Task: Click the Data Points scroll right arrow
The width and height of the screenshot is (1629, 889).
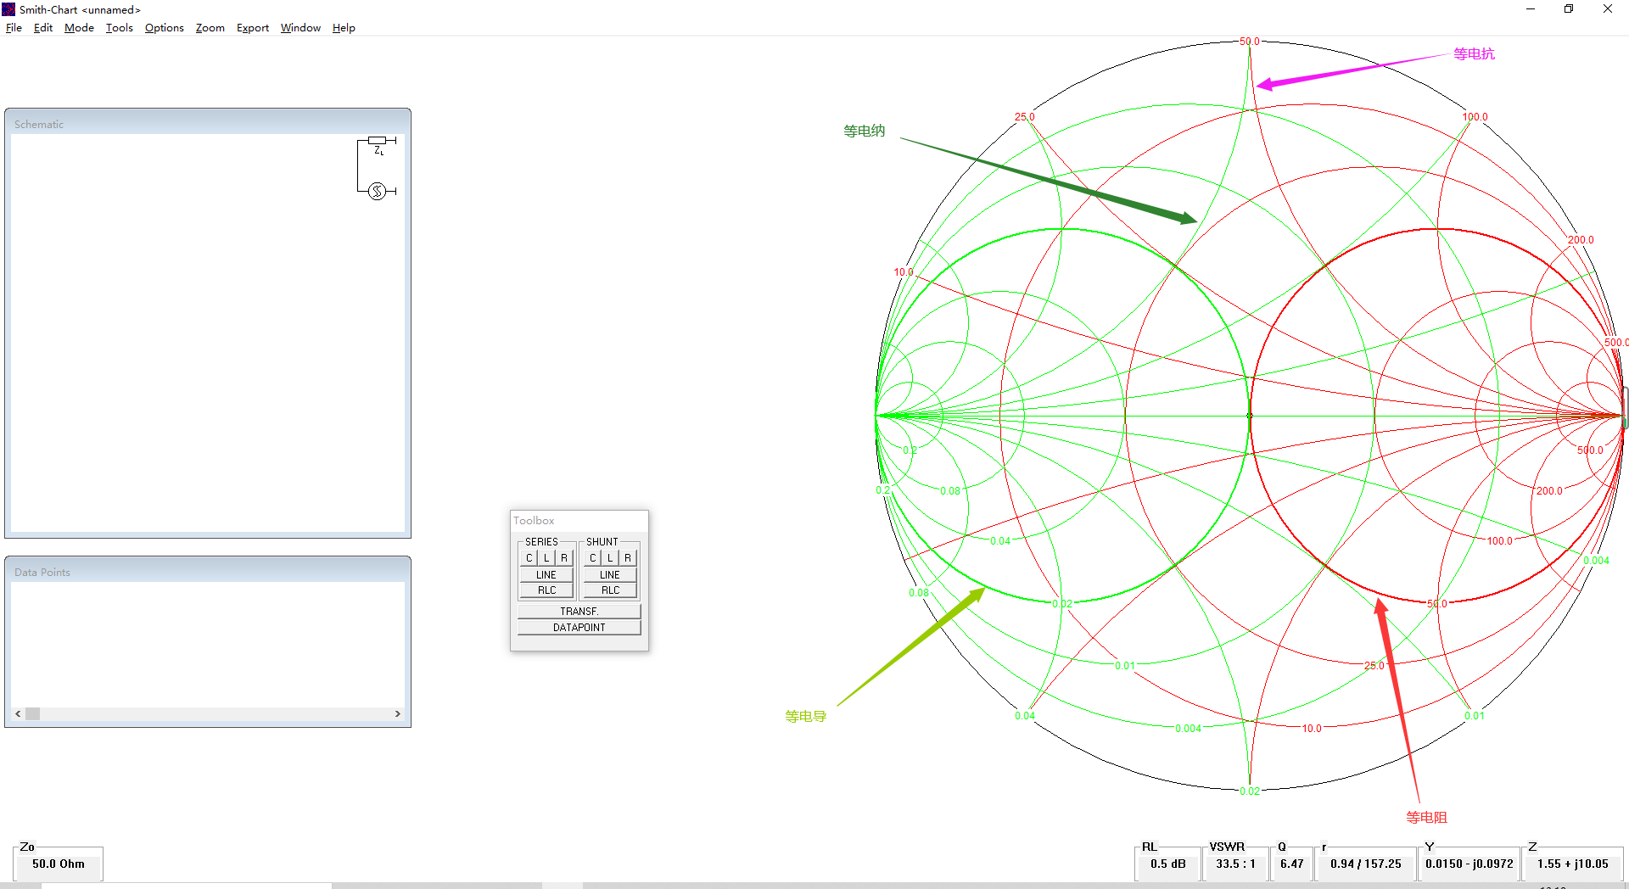Action: [x=398, y=714]
